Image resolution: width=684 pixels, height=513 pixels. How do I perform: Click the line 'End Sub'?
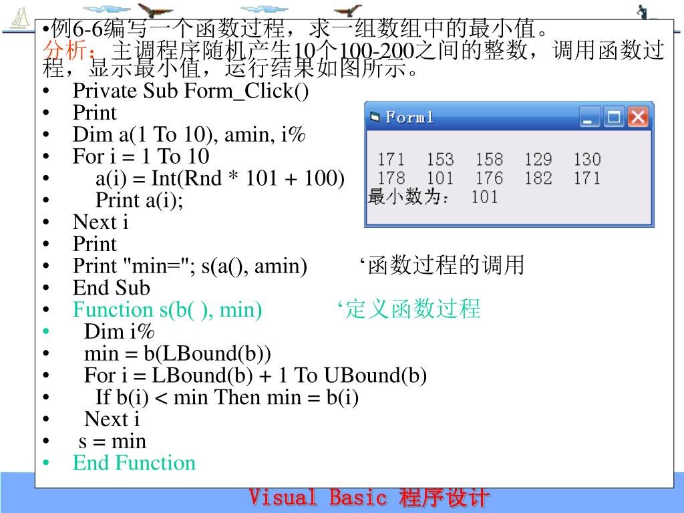(112, 288)
